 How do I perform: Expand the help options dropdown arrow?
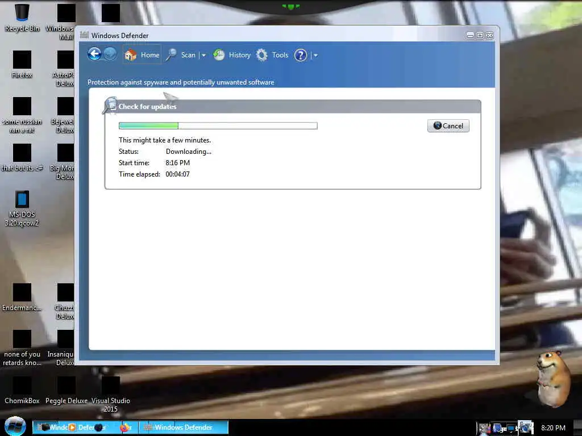point(315,55)
